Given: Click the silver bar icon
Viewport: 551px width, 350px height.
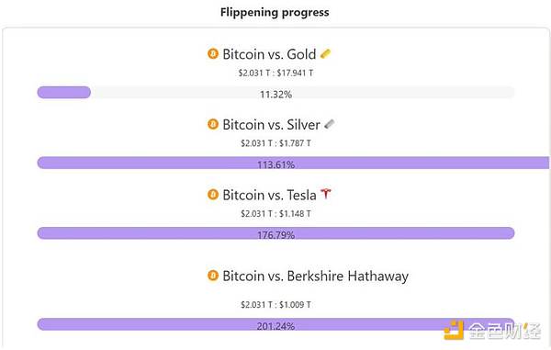Looking at the screenshot, I should click(330, 124).
